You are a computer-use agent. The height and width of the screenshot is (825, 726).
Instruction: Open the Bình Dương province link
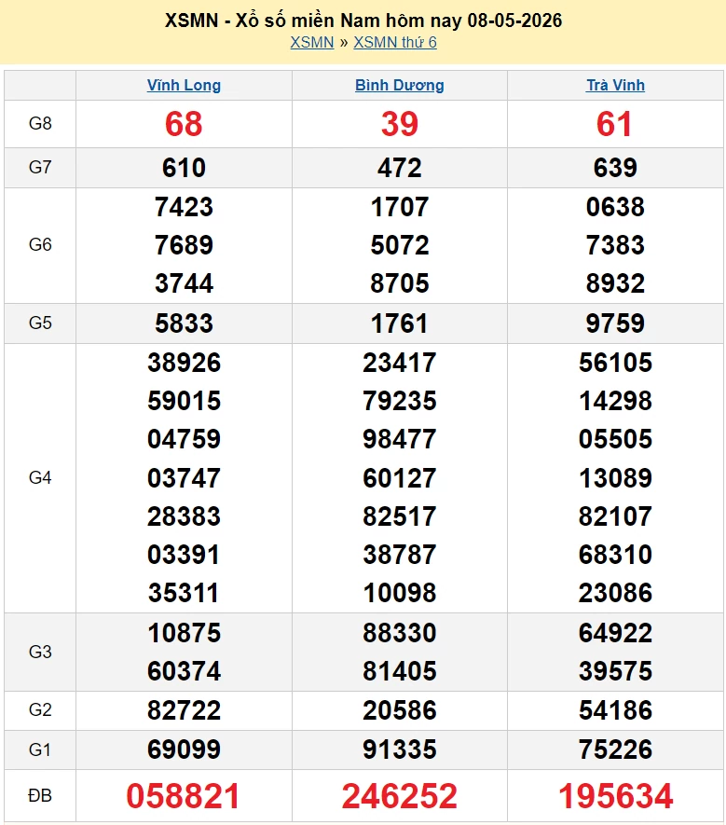click(399, 85)
